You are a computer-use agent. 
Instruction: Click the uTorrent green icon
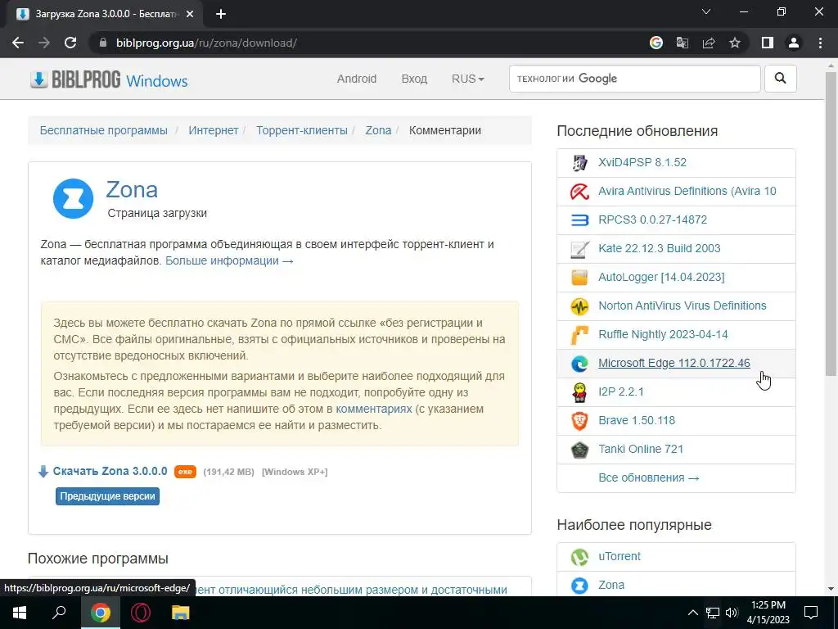579,557
